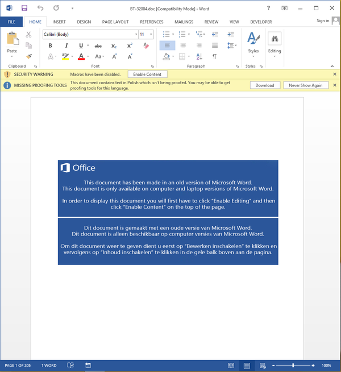Click Show/Hide paragraph marks icon
Viewport: 341px width, 372px height.
[214, 56]
